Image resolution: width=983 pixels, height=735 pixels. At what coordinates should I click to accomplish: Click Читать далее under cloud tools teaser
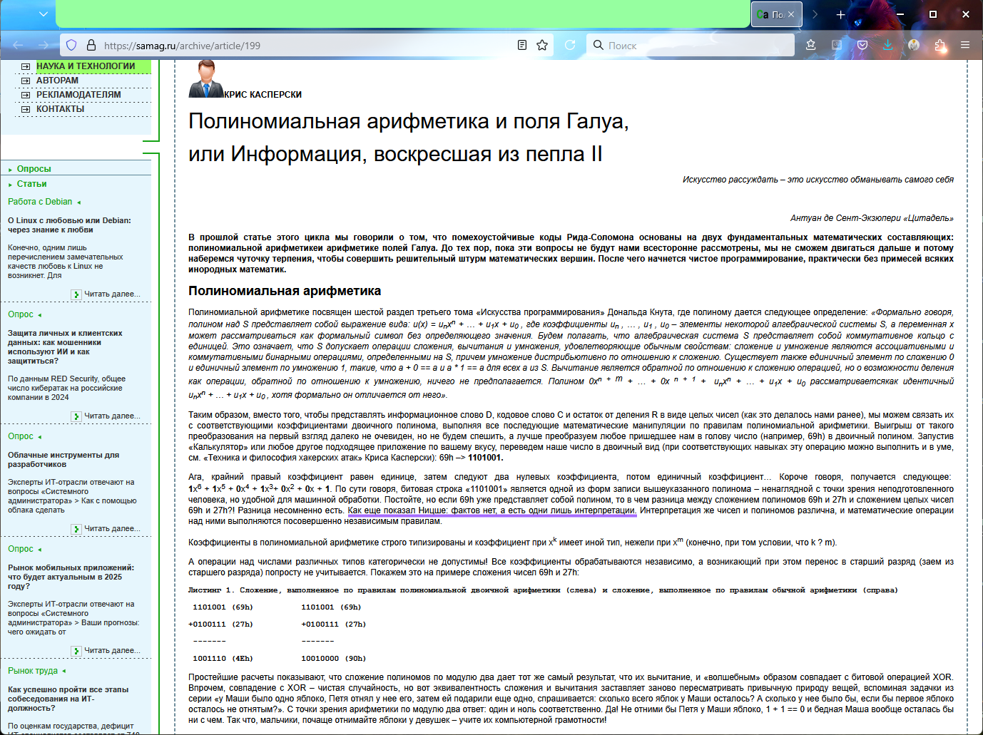coord(112,528)
